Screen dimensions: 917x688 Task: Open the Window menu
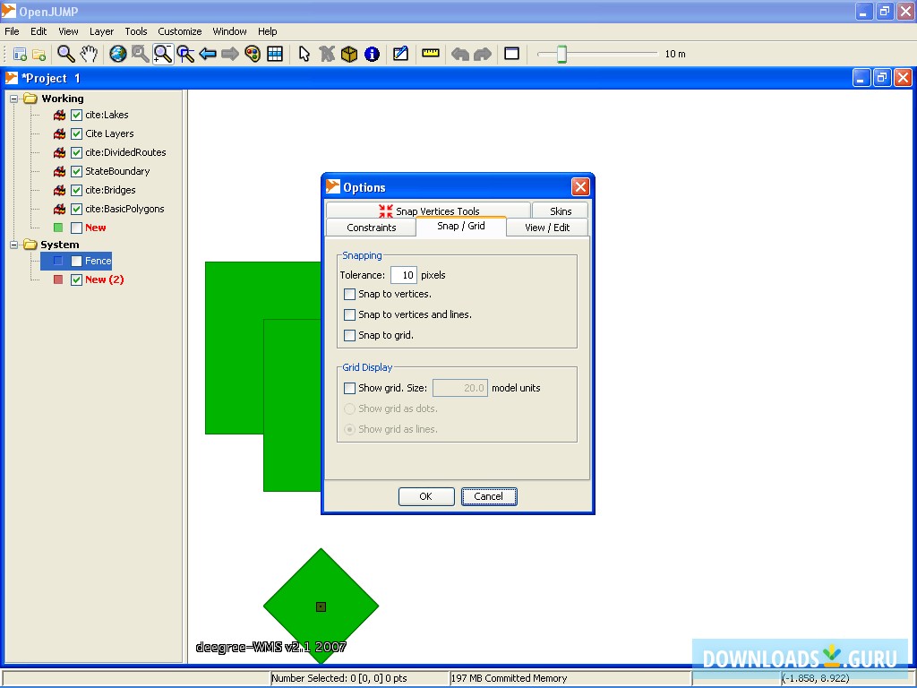[229, 31]
